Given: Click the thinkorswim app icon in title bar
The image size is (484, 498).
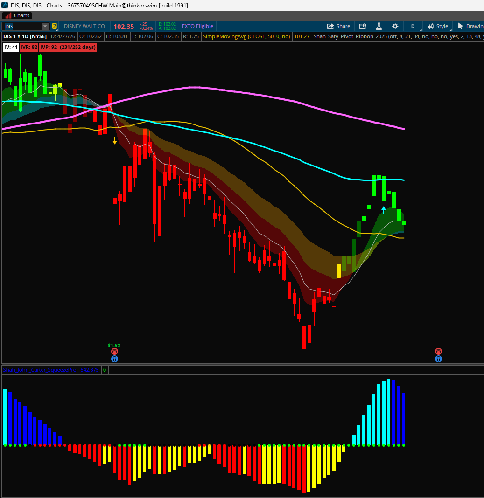Looking at the screenshot, I should tap(5, 6).
